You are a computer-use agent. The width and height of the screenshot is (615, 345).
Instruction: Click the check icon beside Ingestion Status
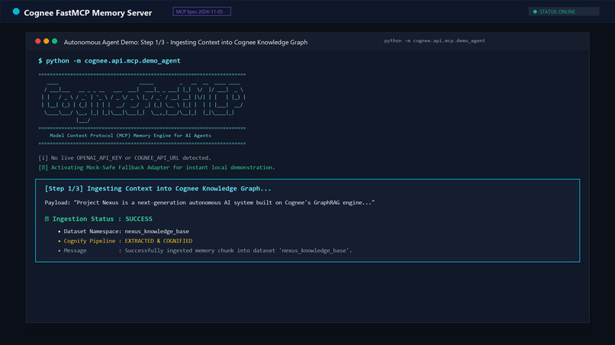tap(47, 219)
